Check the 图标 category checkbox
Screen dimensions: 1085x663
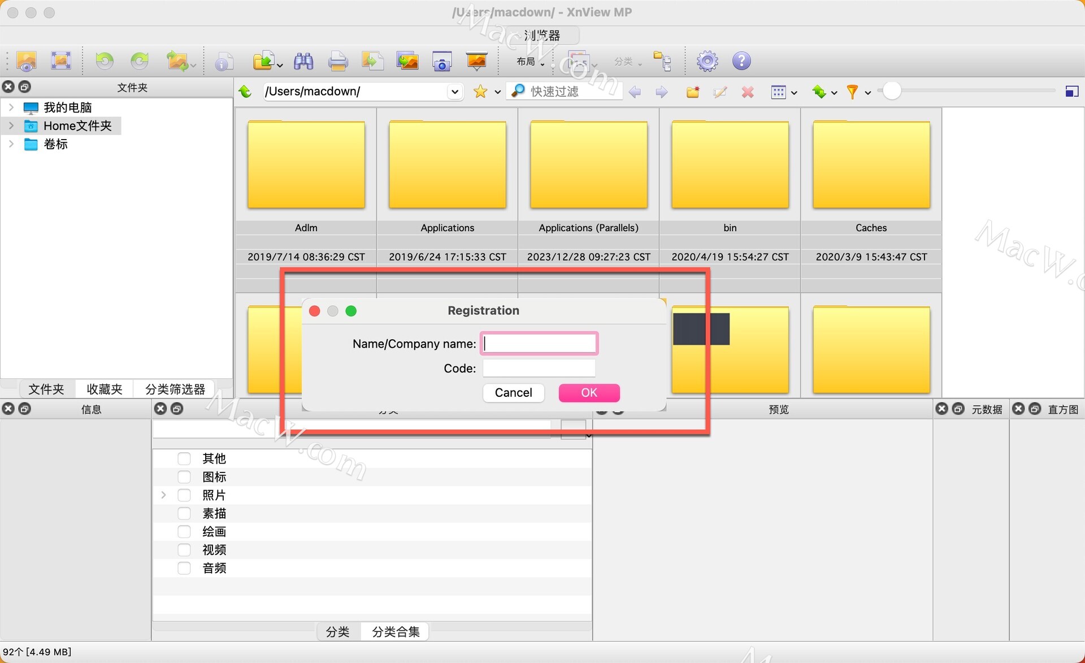pos(184,476)
